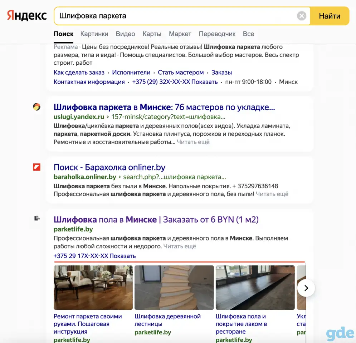Open the living room parquet thumbnail
Screen dimensions: 356x343
(x=93, y=288)
